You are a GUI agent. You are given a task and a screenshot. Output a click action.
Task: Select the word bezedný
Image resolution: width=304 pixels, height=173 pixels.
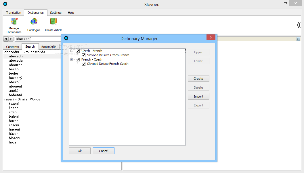16,78
